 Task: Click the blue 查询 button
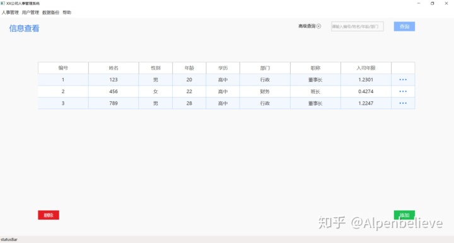tap(404, 26)
